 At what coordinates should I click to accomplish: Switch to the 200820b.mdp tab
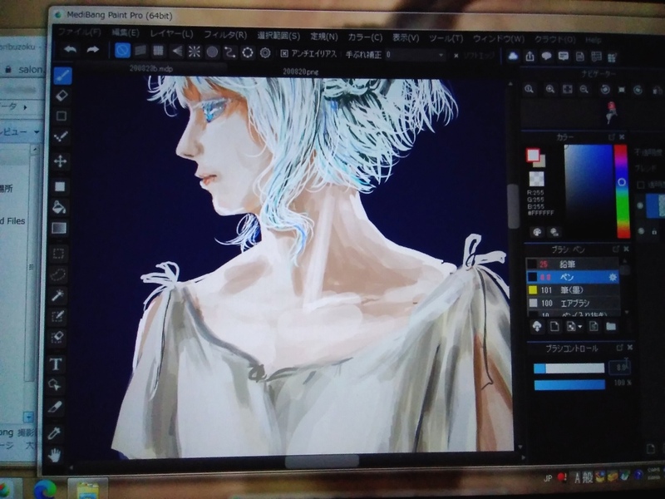click(x=151, y=69)
